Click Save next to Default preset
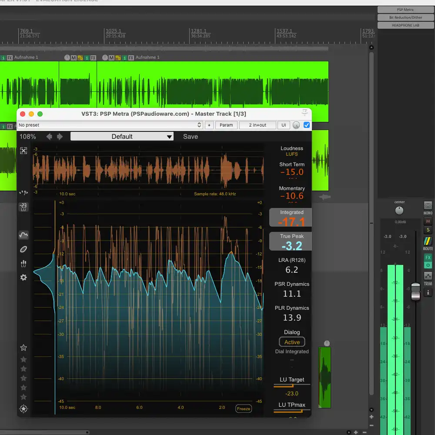 (191, 137)
